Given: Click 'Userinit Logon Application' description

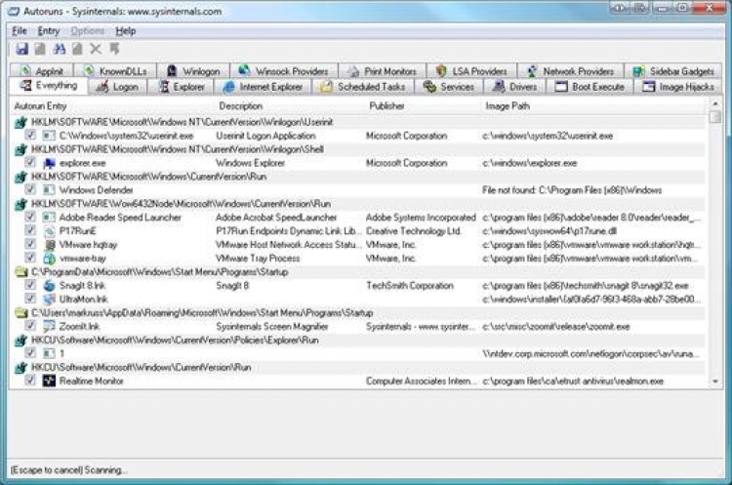Looking at the screenshot, I should click(x=266, y=136).
